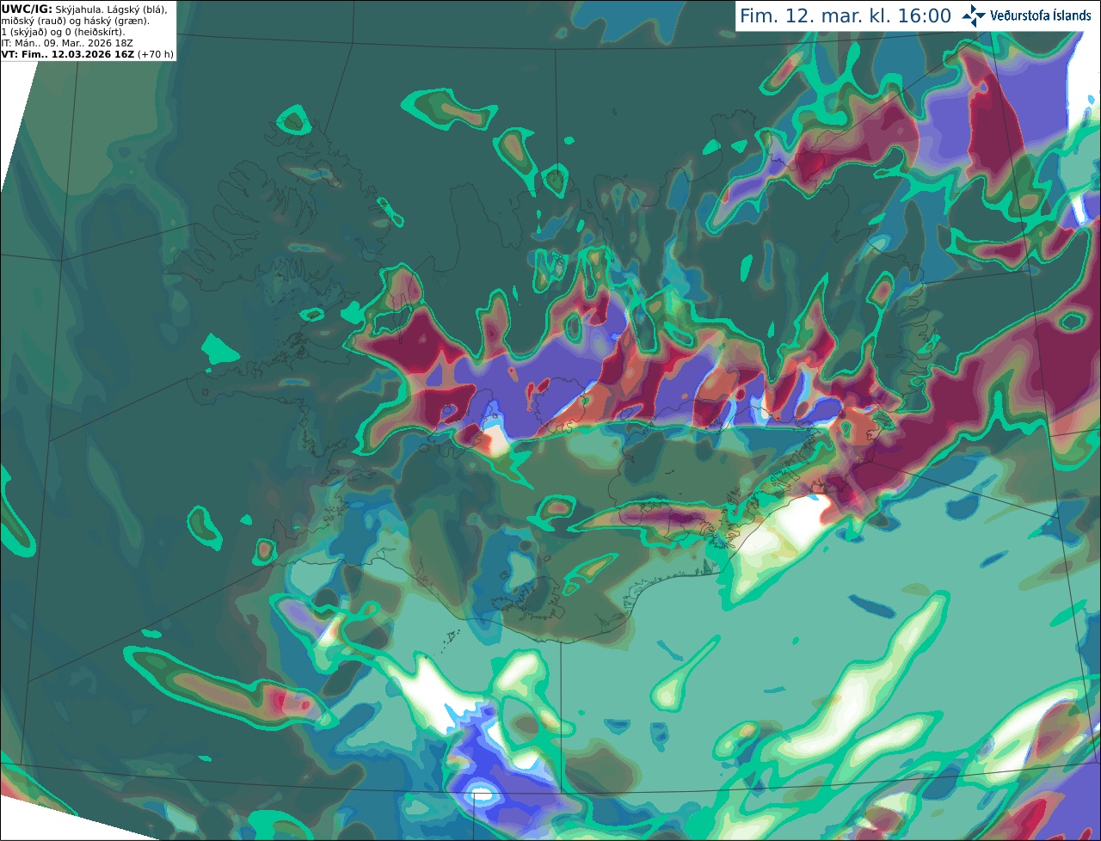
Task: Click the 'miðský (rauð) og háský (græn).' legend line
Action: click(x=76, y=21)
